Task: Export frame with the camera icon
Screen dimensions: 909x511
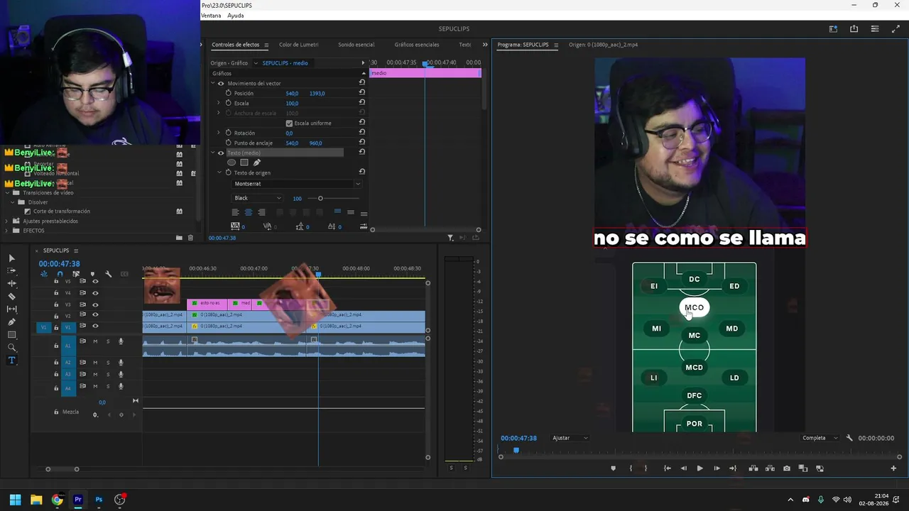Action: click(x=787, y=468)
